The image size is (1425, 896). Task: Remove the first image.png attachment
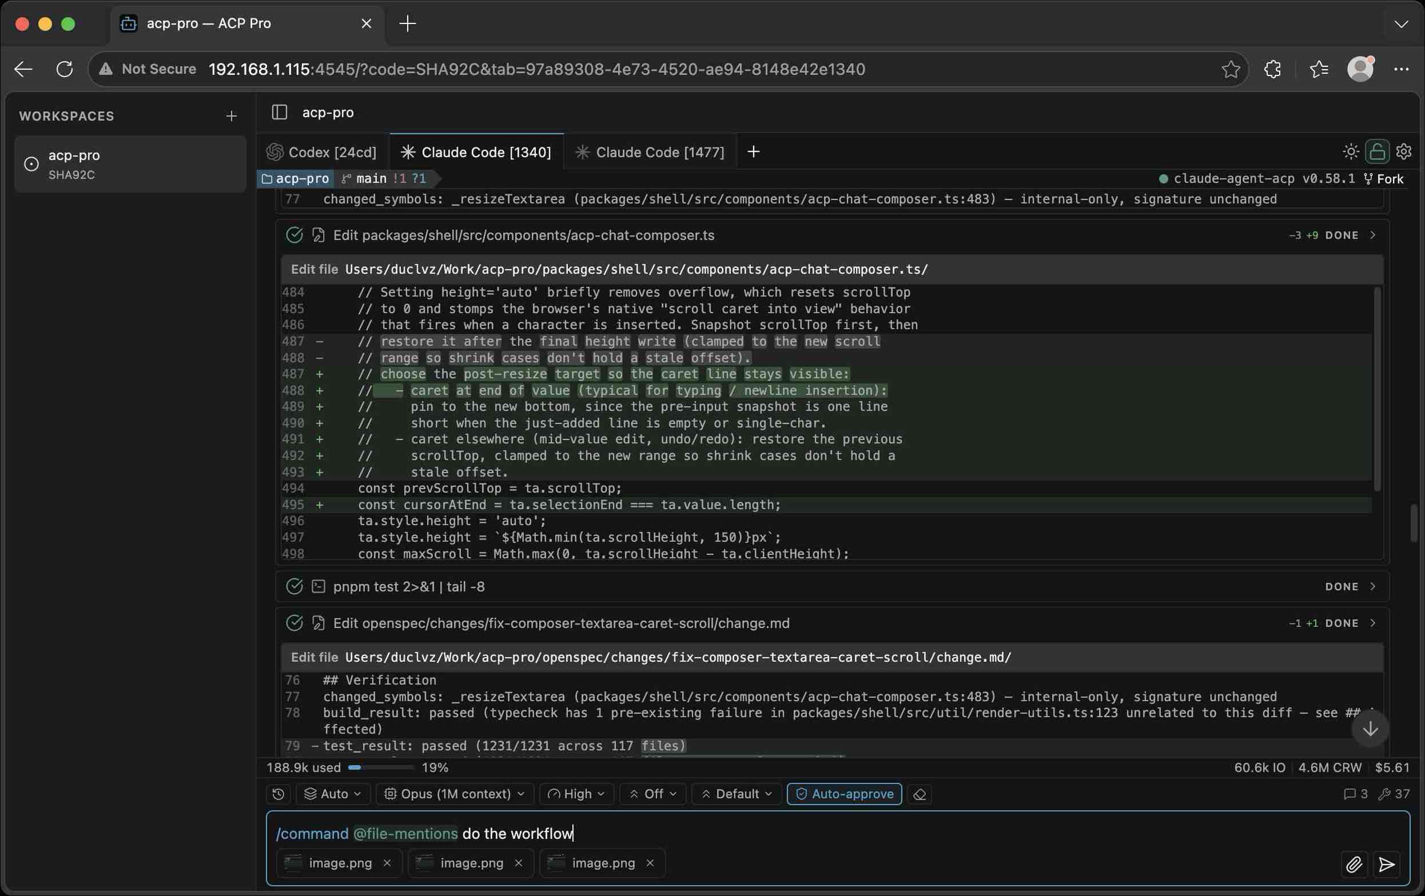(x=387, y=863)
